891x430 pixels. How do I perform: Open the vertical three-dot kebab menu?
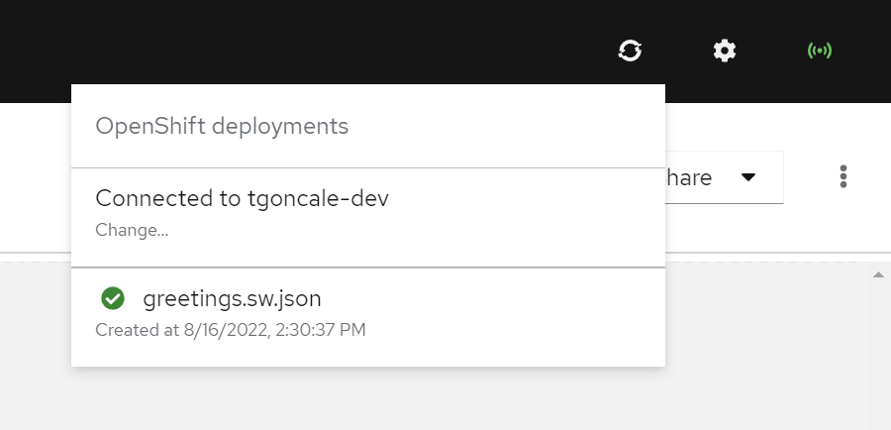843,176
